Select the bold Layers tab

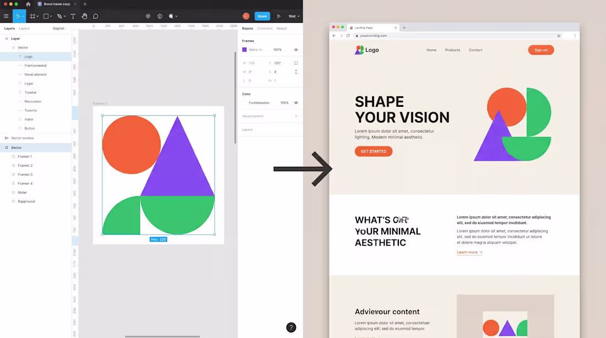pyautogui.click(x=9, y=29)
